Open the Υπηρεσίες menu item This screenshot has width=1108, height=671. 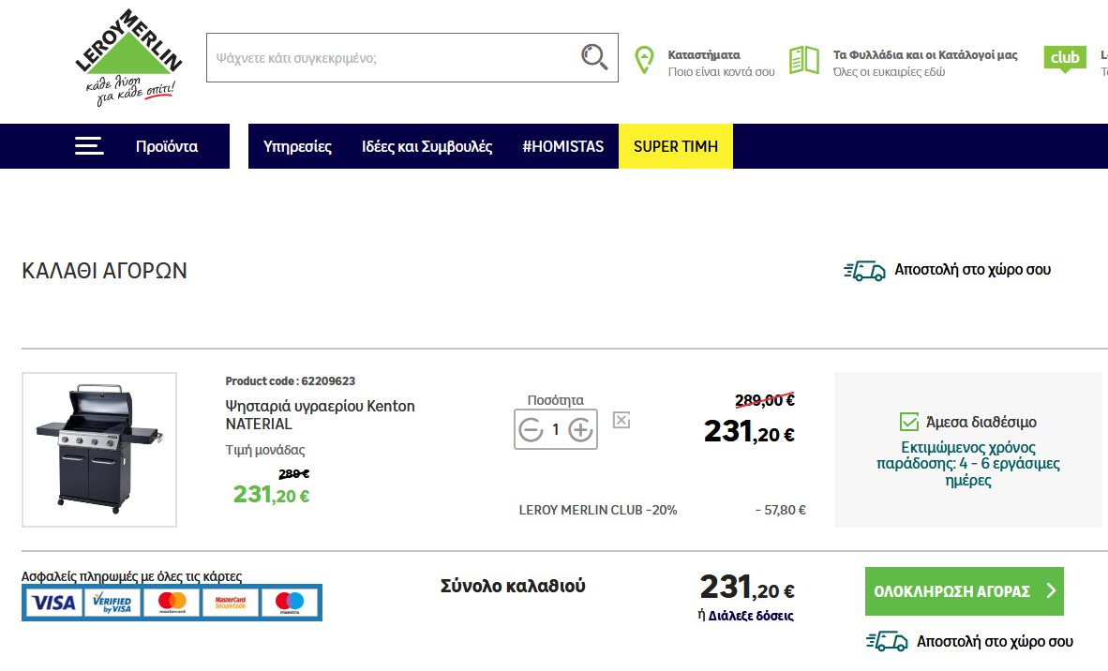pos(297,146)
